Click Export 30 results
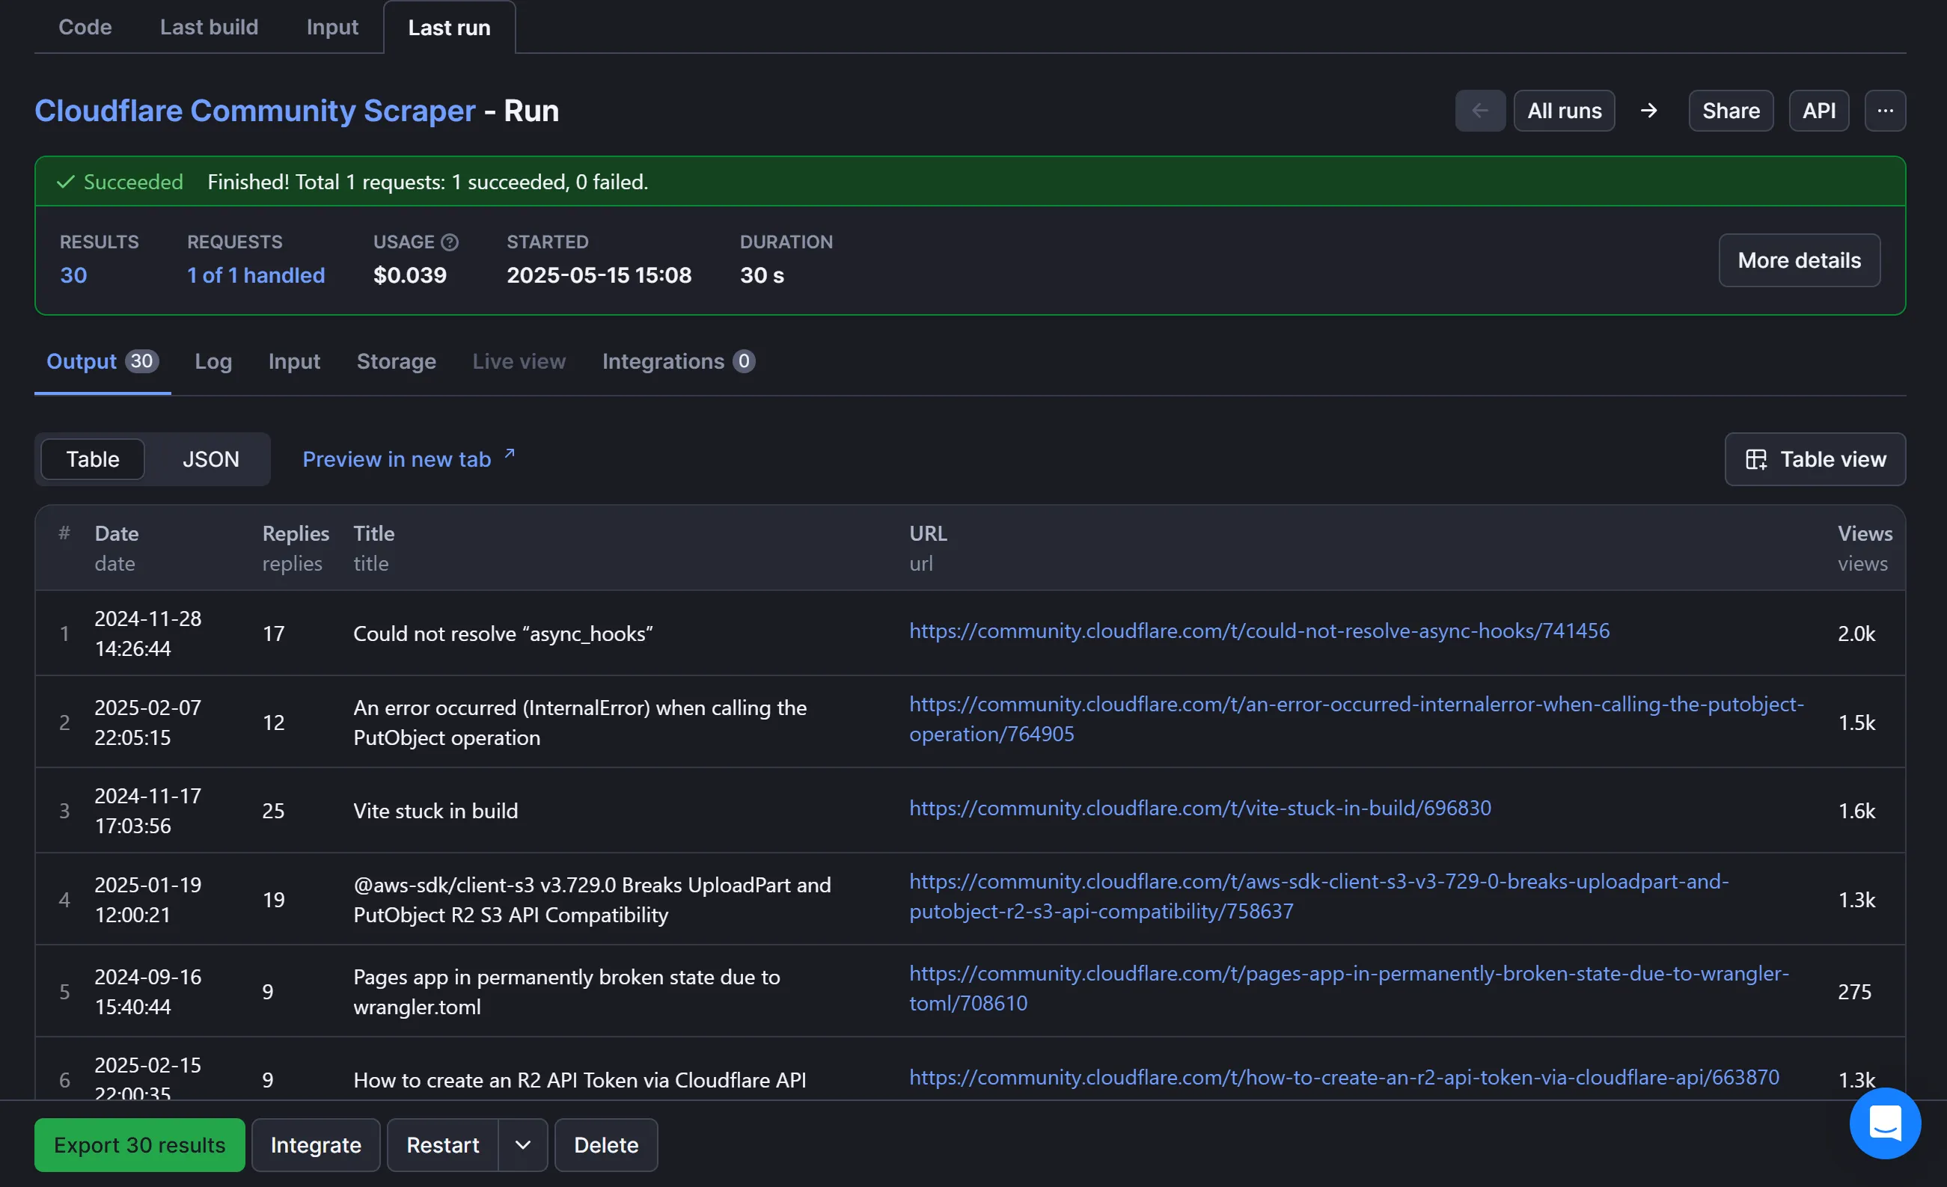1947x1187 pixels. [x=139, y=1144]
